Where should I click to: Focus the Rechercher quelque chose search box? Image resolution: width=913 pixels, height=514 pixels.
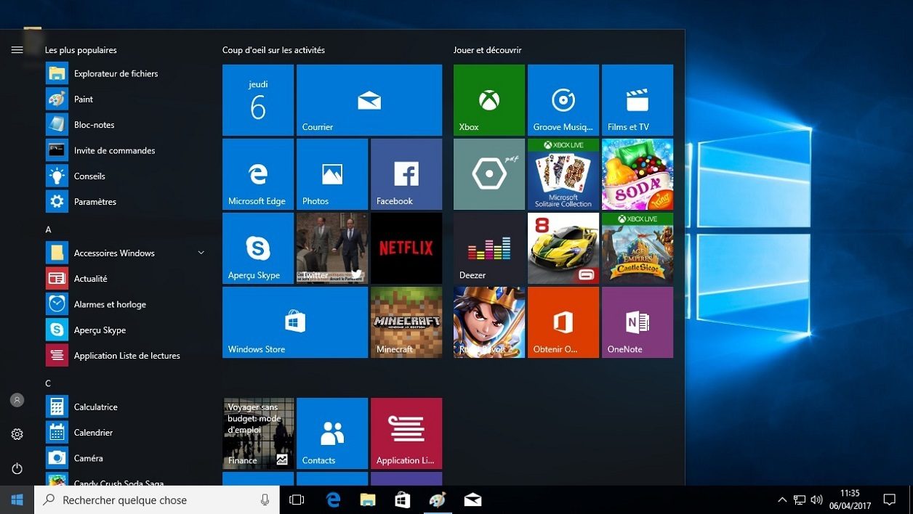(157, 500)
